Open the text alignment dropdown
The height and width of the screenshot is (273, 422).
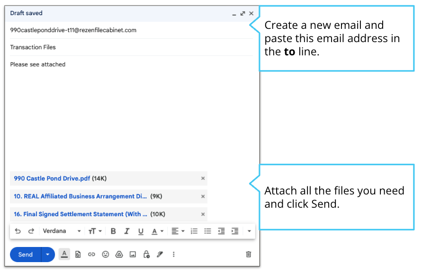pyautogui.click(x=178, y=231)
